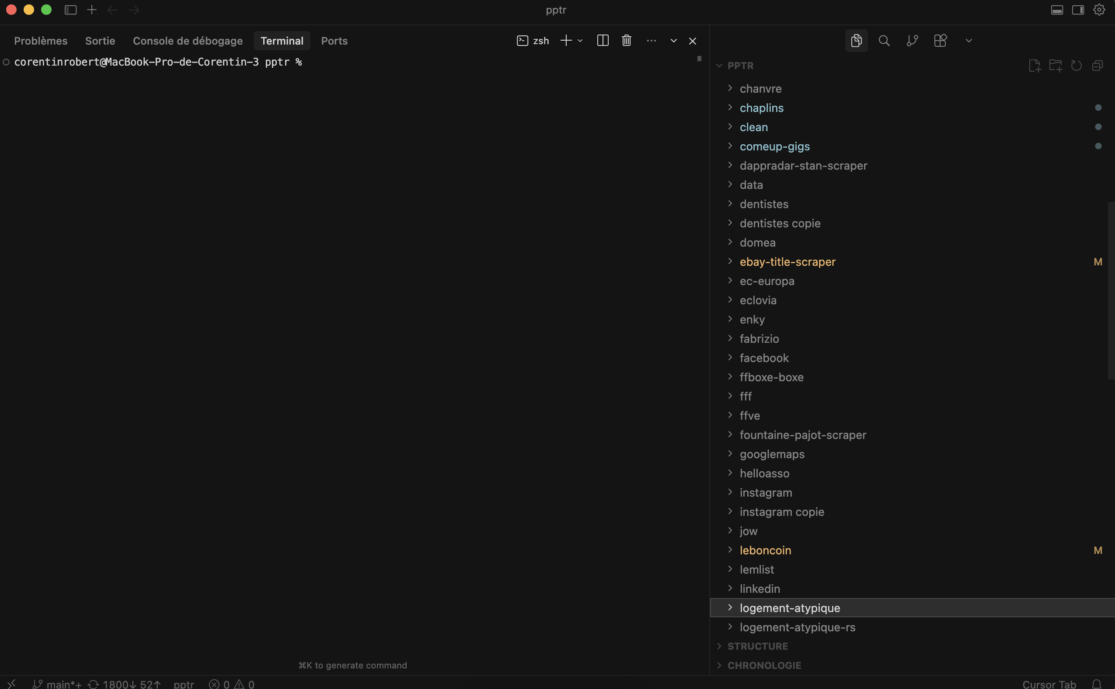Open the Search view icon
The image size is (1115, 689).
(x=884, y=41)
